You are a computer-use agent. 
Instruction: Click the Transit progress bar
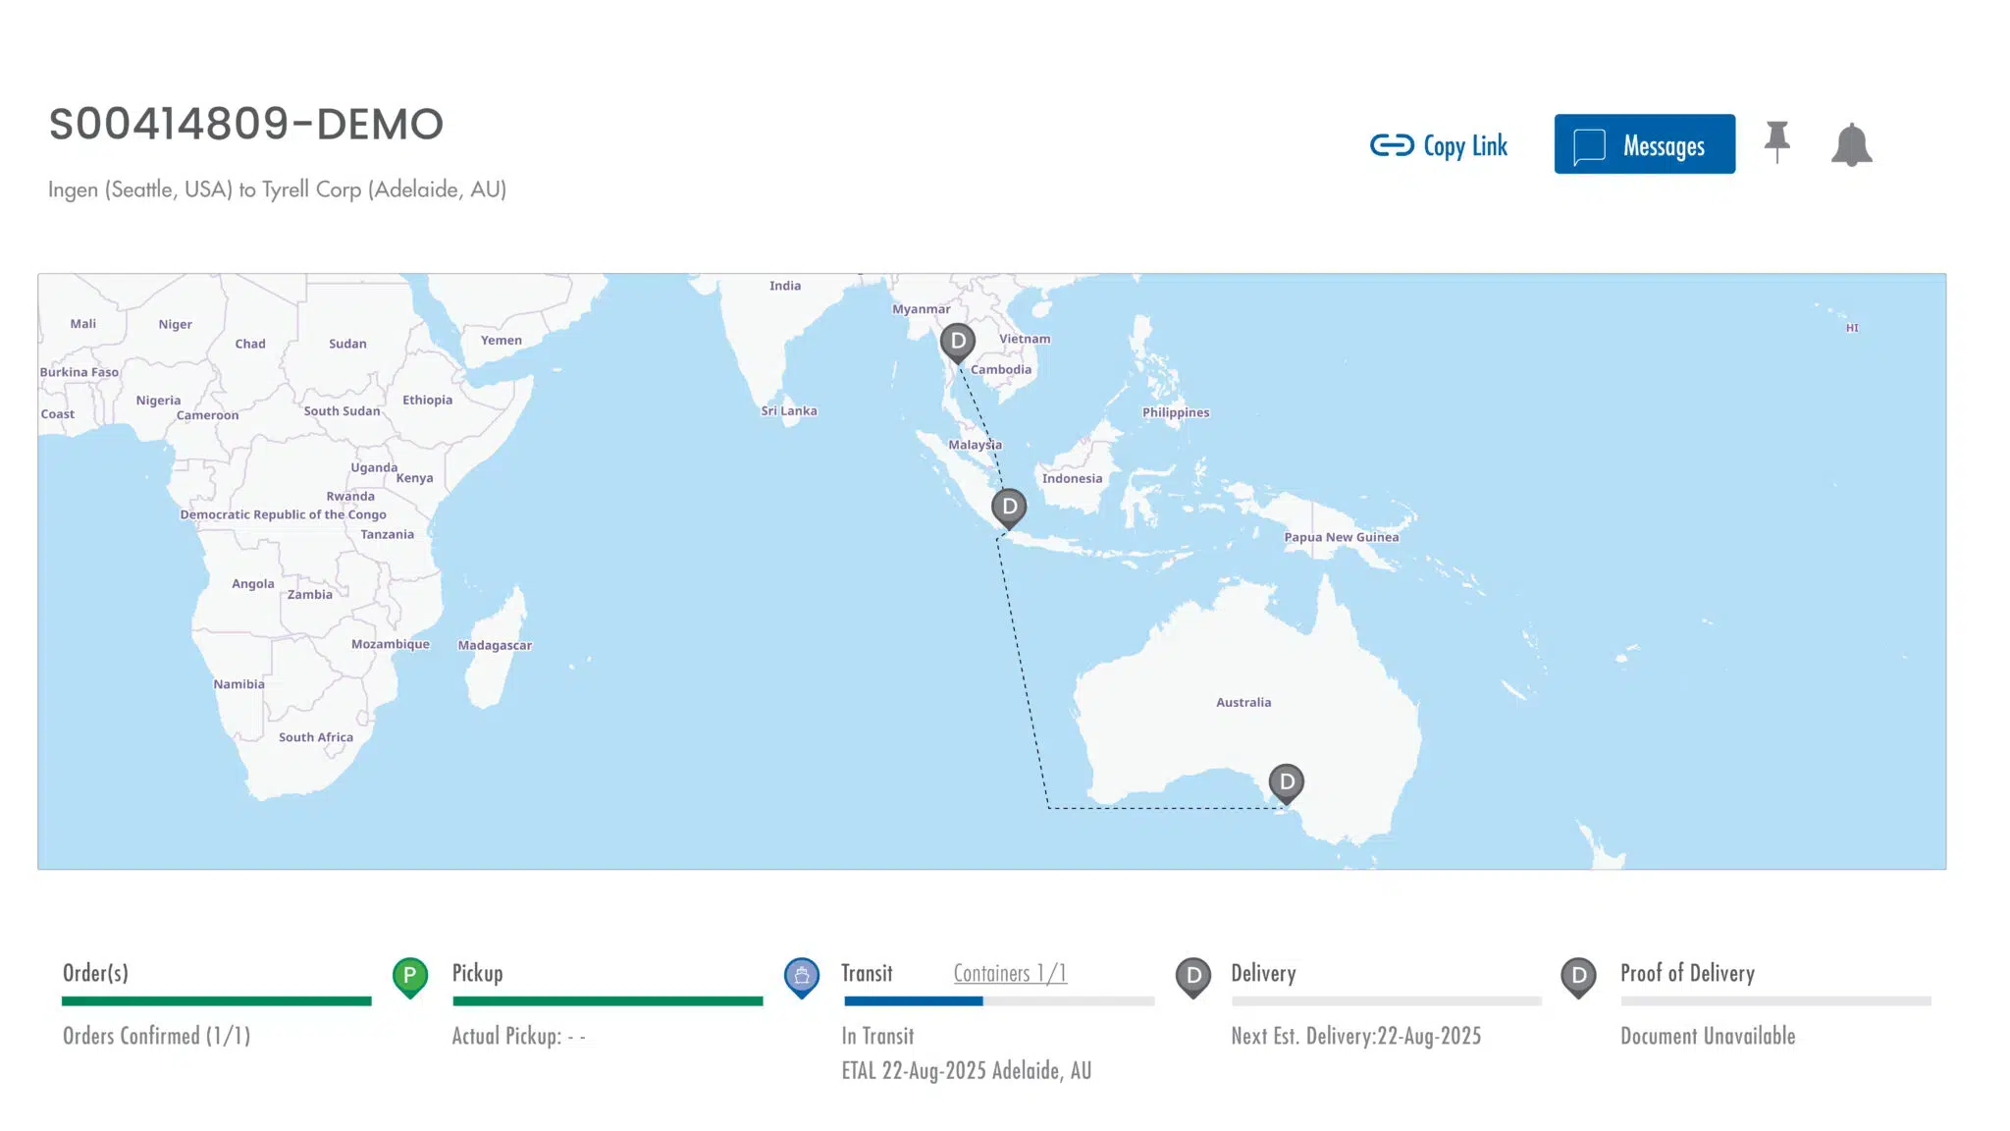point(999,1001)
